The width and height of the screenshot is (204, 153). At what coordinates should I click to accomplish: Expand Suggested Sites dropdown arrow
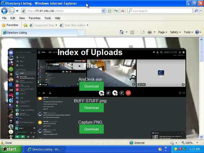click(56, 25)
